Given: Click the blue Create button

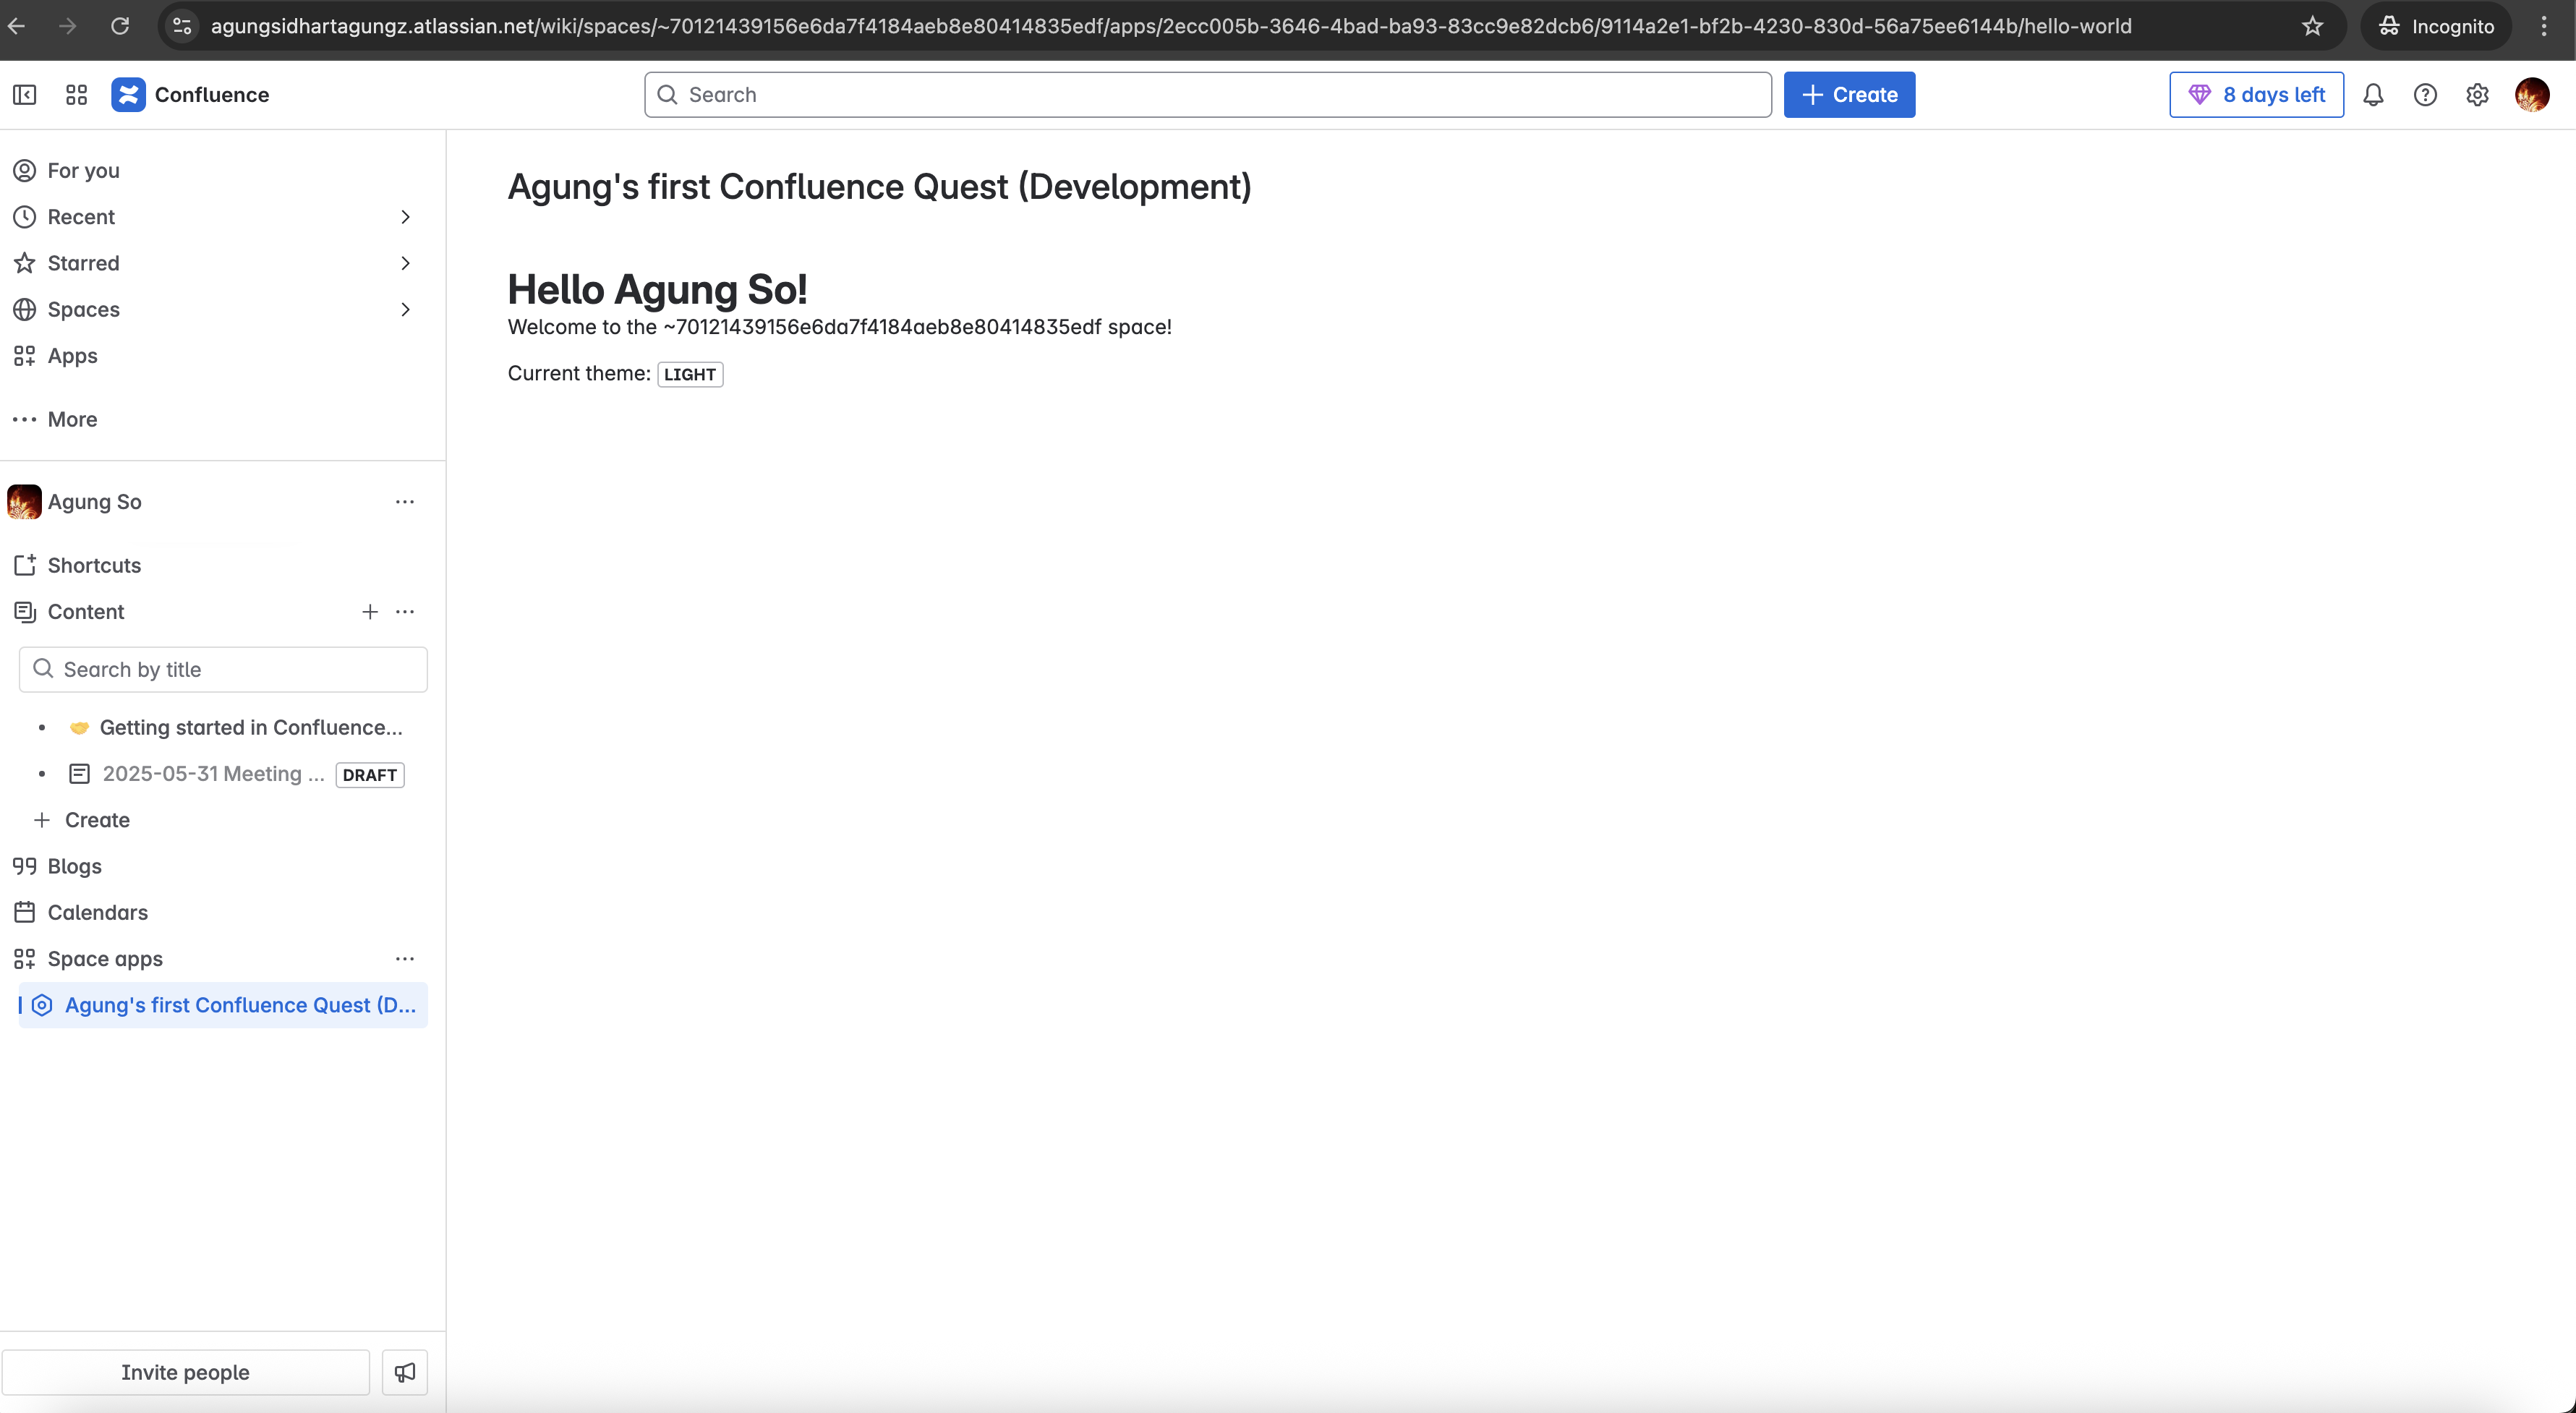Looking at the screenshot, I should 1849,95.
